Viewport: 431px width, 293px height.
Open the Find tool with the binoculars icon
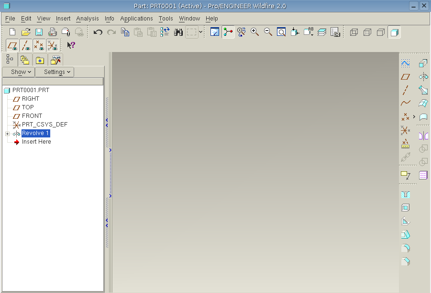[178, 32]
